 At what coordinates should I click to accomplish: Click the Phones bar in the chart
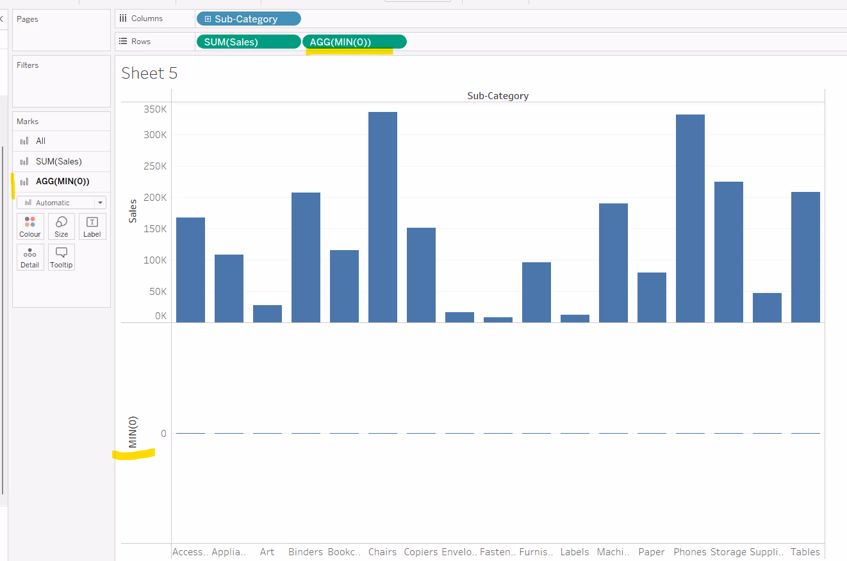pyautogui.click(x=690, y=218)
